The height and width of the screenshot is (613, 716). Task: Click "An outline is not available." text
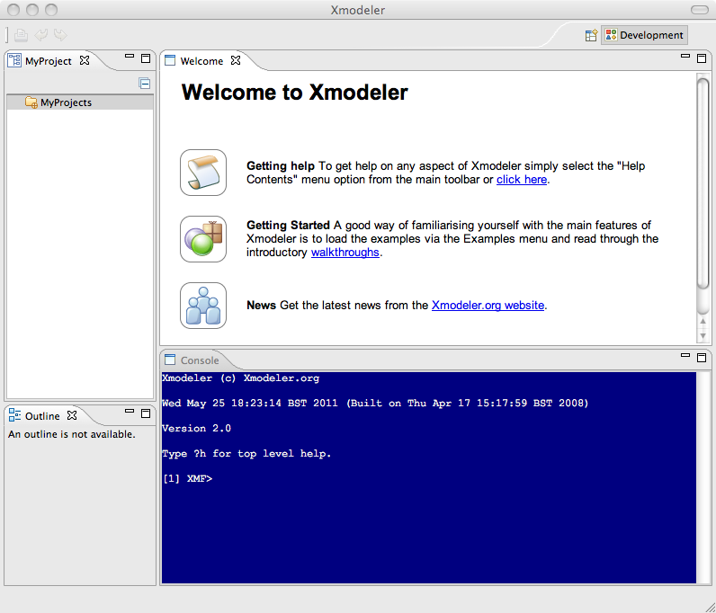[x=72, y=434]
